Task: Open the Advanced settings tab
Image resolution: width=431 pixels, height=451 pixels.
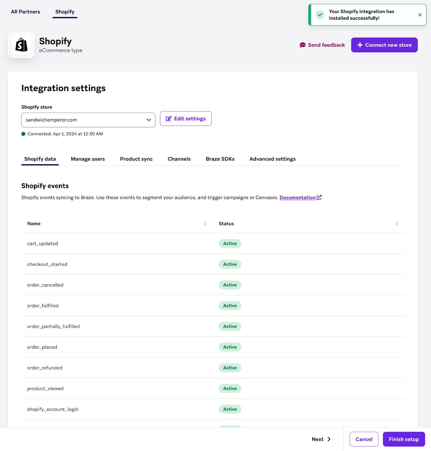Action: pyautogui.click(x=272, y=159)
